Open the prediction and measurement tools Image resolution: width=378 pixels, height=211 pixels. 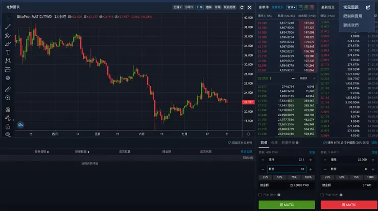(x=8, y=69)
